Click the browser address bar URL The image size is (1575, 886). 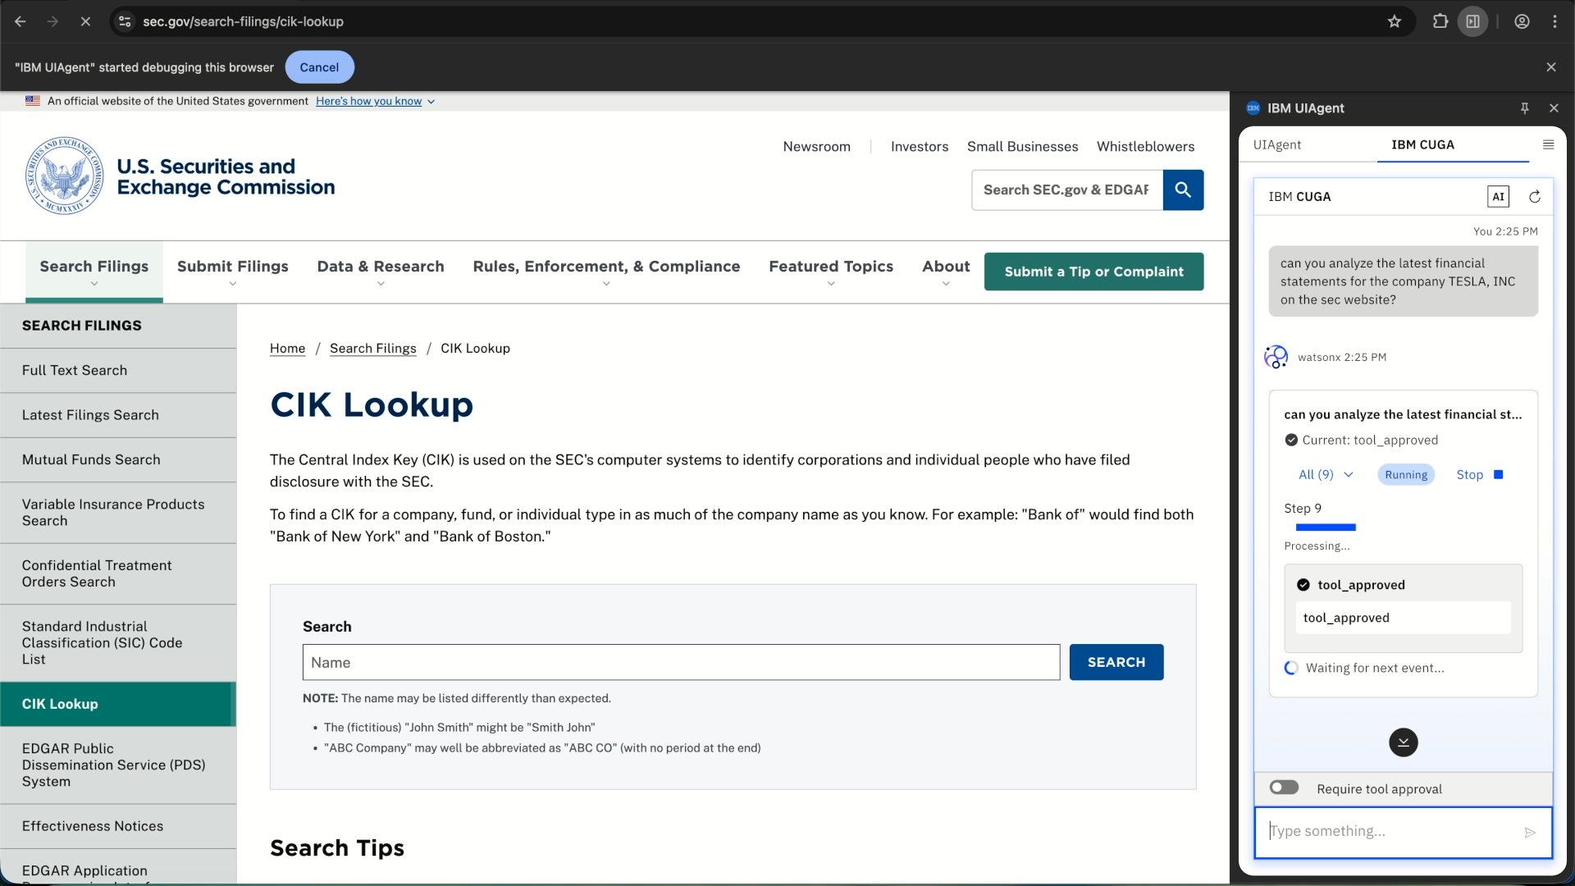click(x=243, y=21)
